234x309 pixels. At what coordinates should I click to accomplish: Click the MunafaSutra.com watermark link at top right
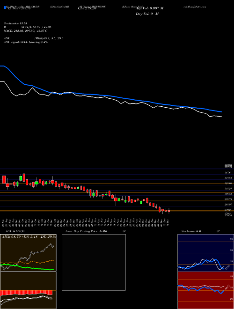click(x=195, y=7)
